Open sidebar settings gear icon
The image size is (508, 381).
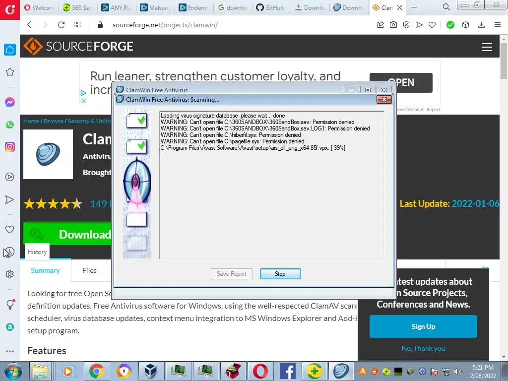tap(10, 274)
